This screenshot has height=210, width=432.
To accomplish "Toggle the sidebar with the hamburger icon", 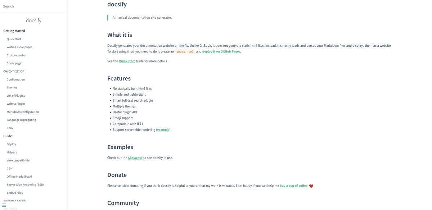I will 4,205.
